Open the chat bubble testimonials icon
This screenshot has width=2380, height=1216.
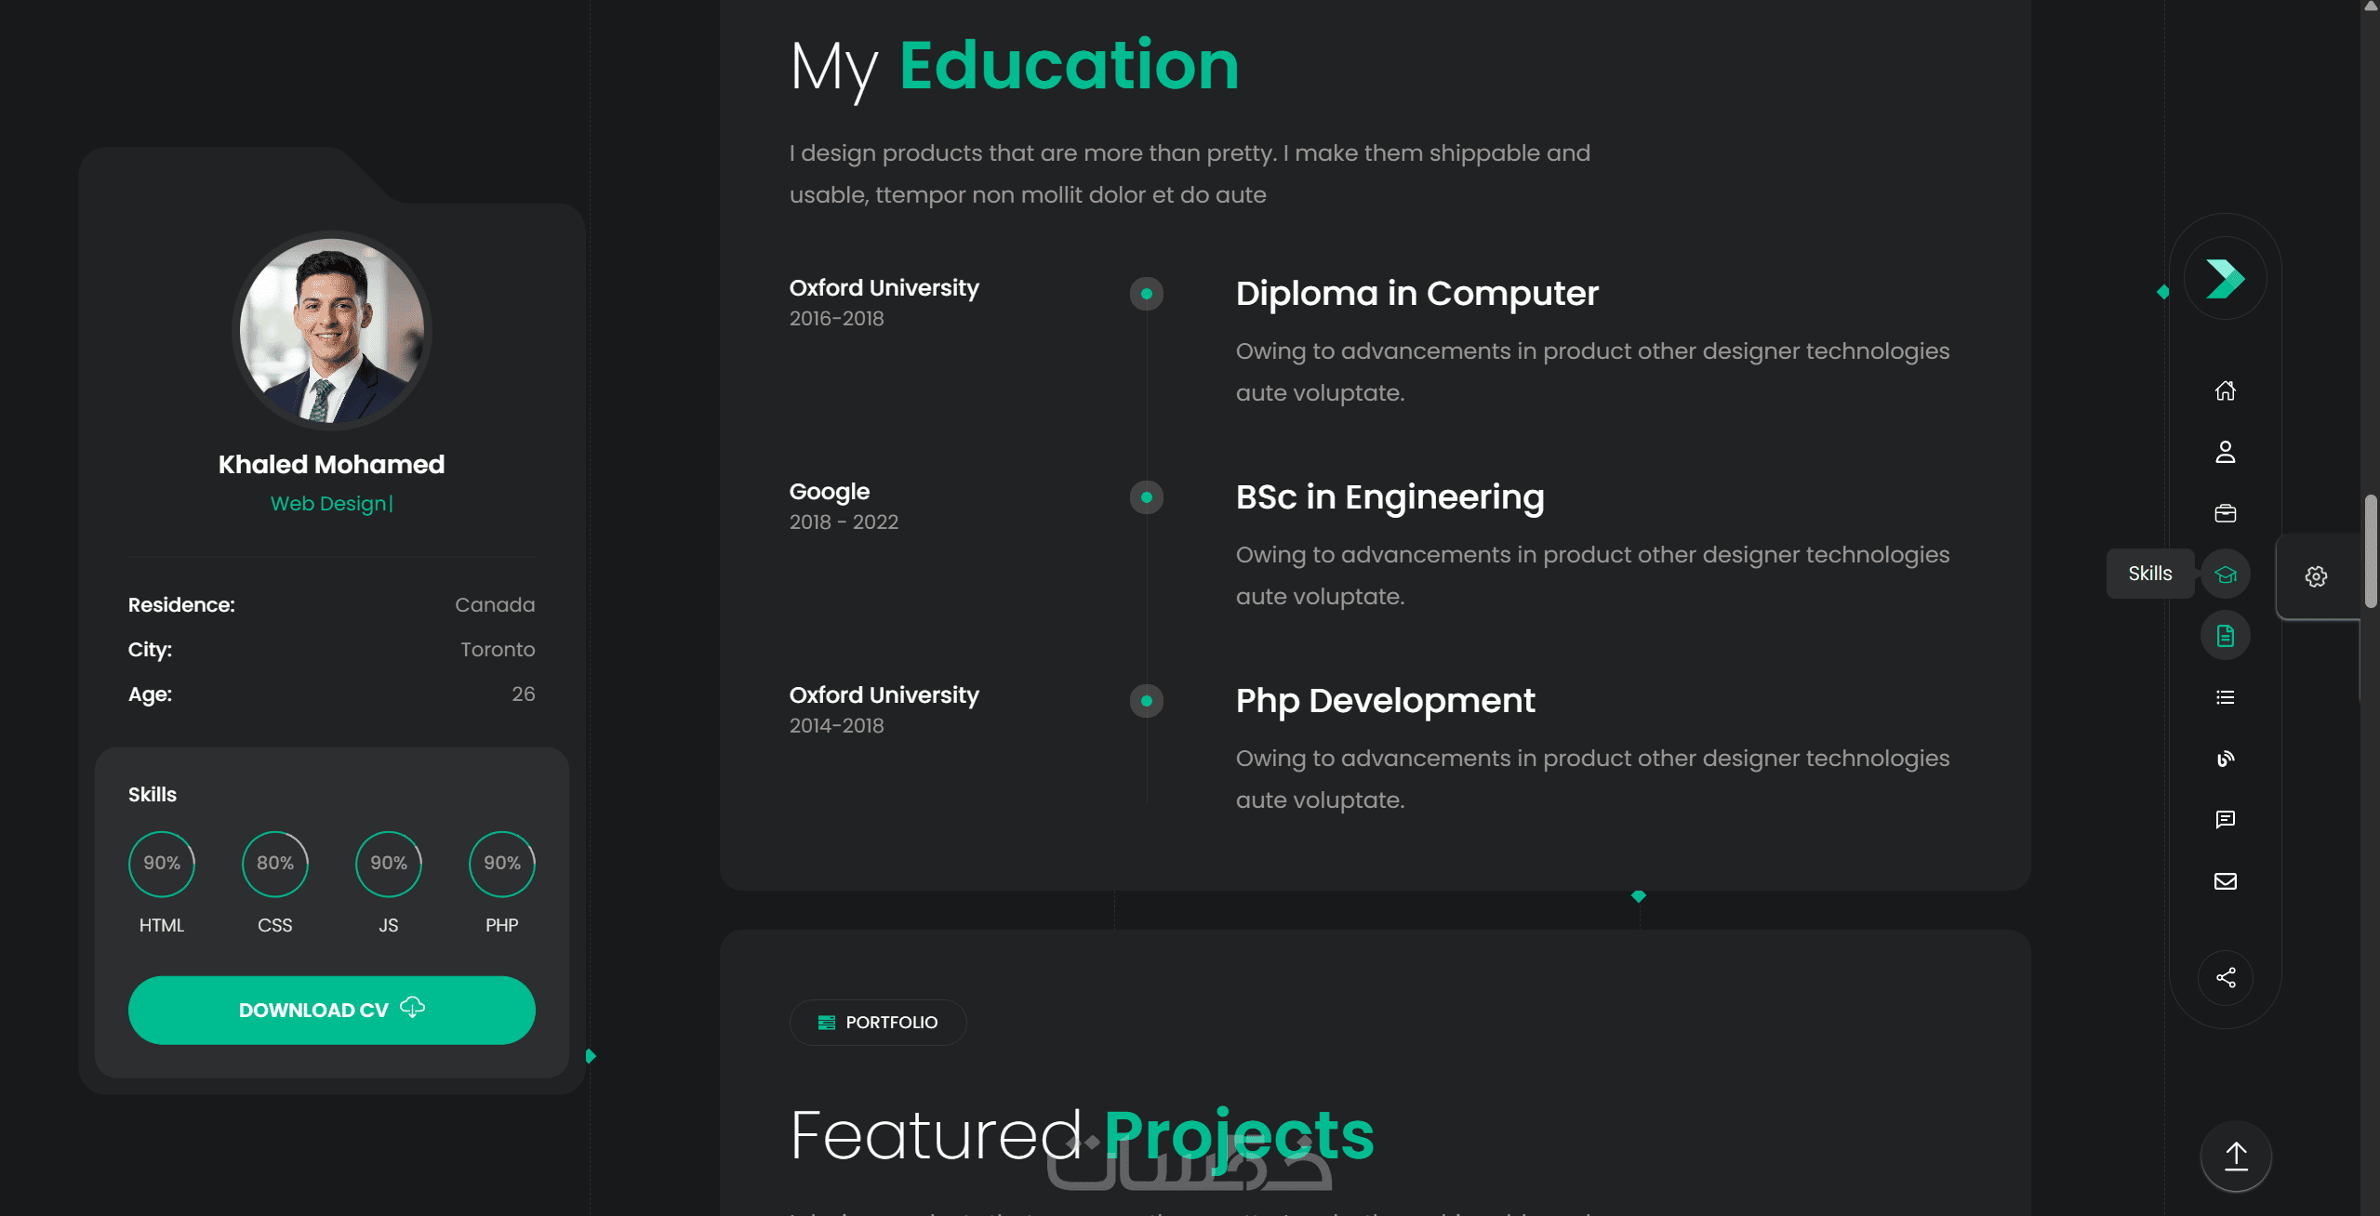(2225, 819)
